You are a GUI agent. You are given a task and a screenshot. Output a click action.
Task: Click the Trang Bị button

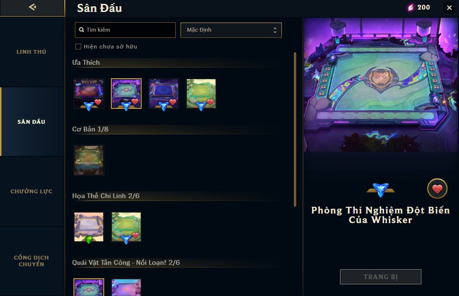pos(381,277)
